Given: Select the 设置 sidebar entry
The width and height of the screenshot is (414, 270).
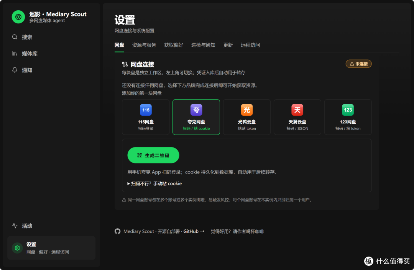Looking at the screenshot, I should point(51,248).
